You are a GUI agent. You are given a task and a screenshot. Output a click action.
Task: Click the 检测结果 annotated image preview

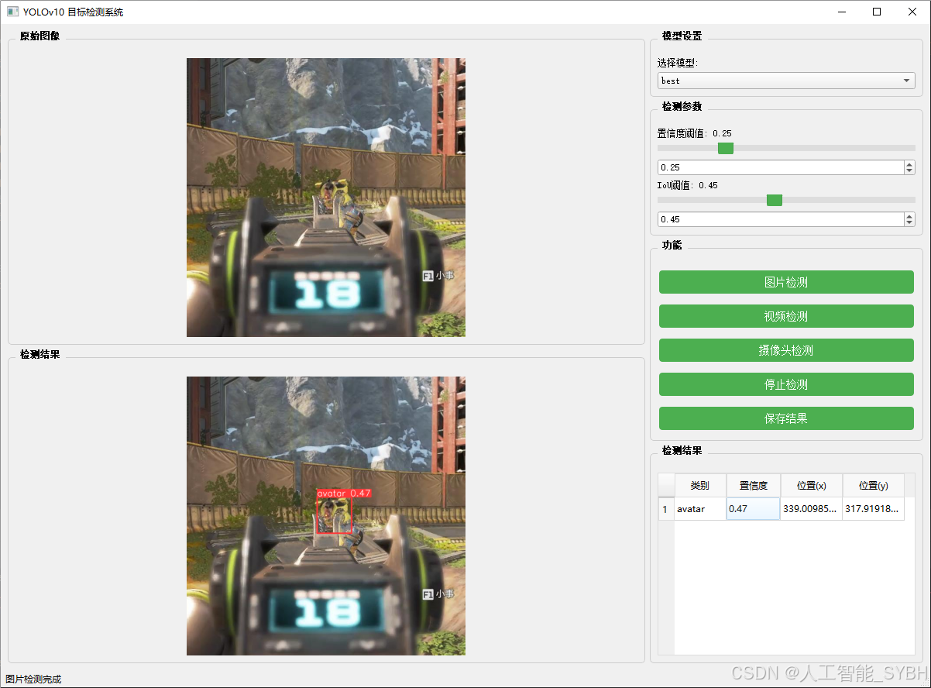(326, 516)
